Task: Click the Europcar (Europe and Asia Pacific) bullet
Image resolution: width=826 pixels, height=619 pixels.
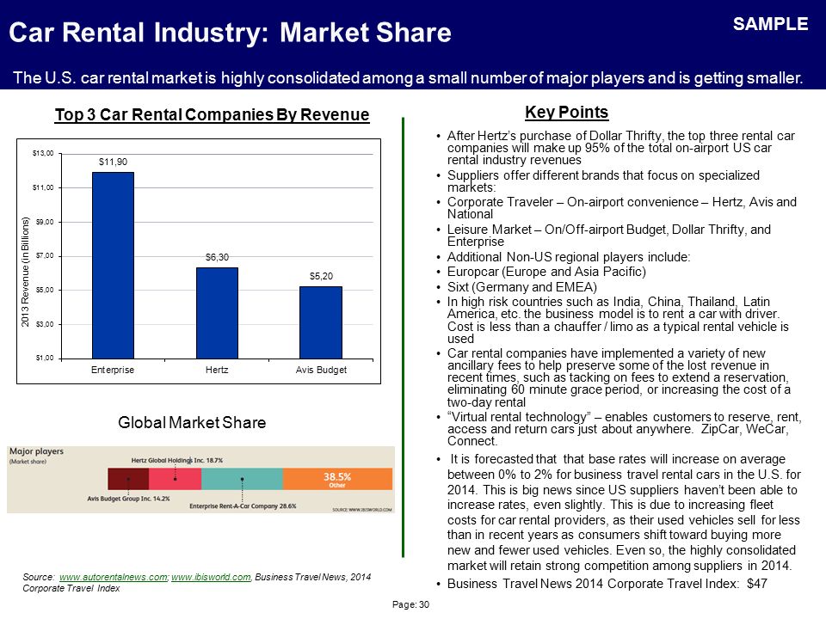Action: click(x=546, y=272)
